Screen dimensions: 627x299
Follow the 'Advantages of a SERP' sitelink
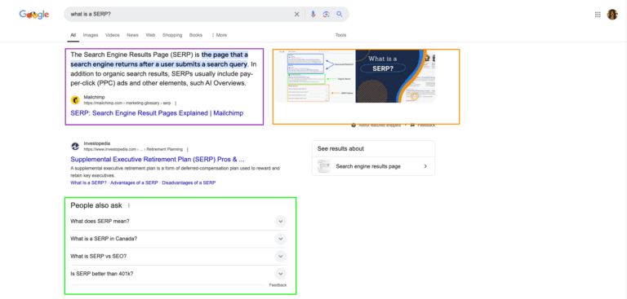134,182
